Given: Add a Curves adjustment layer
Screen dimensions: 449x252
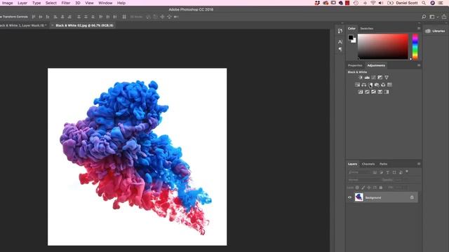Looking at the screenshot, I should point(373,78).
